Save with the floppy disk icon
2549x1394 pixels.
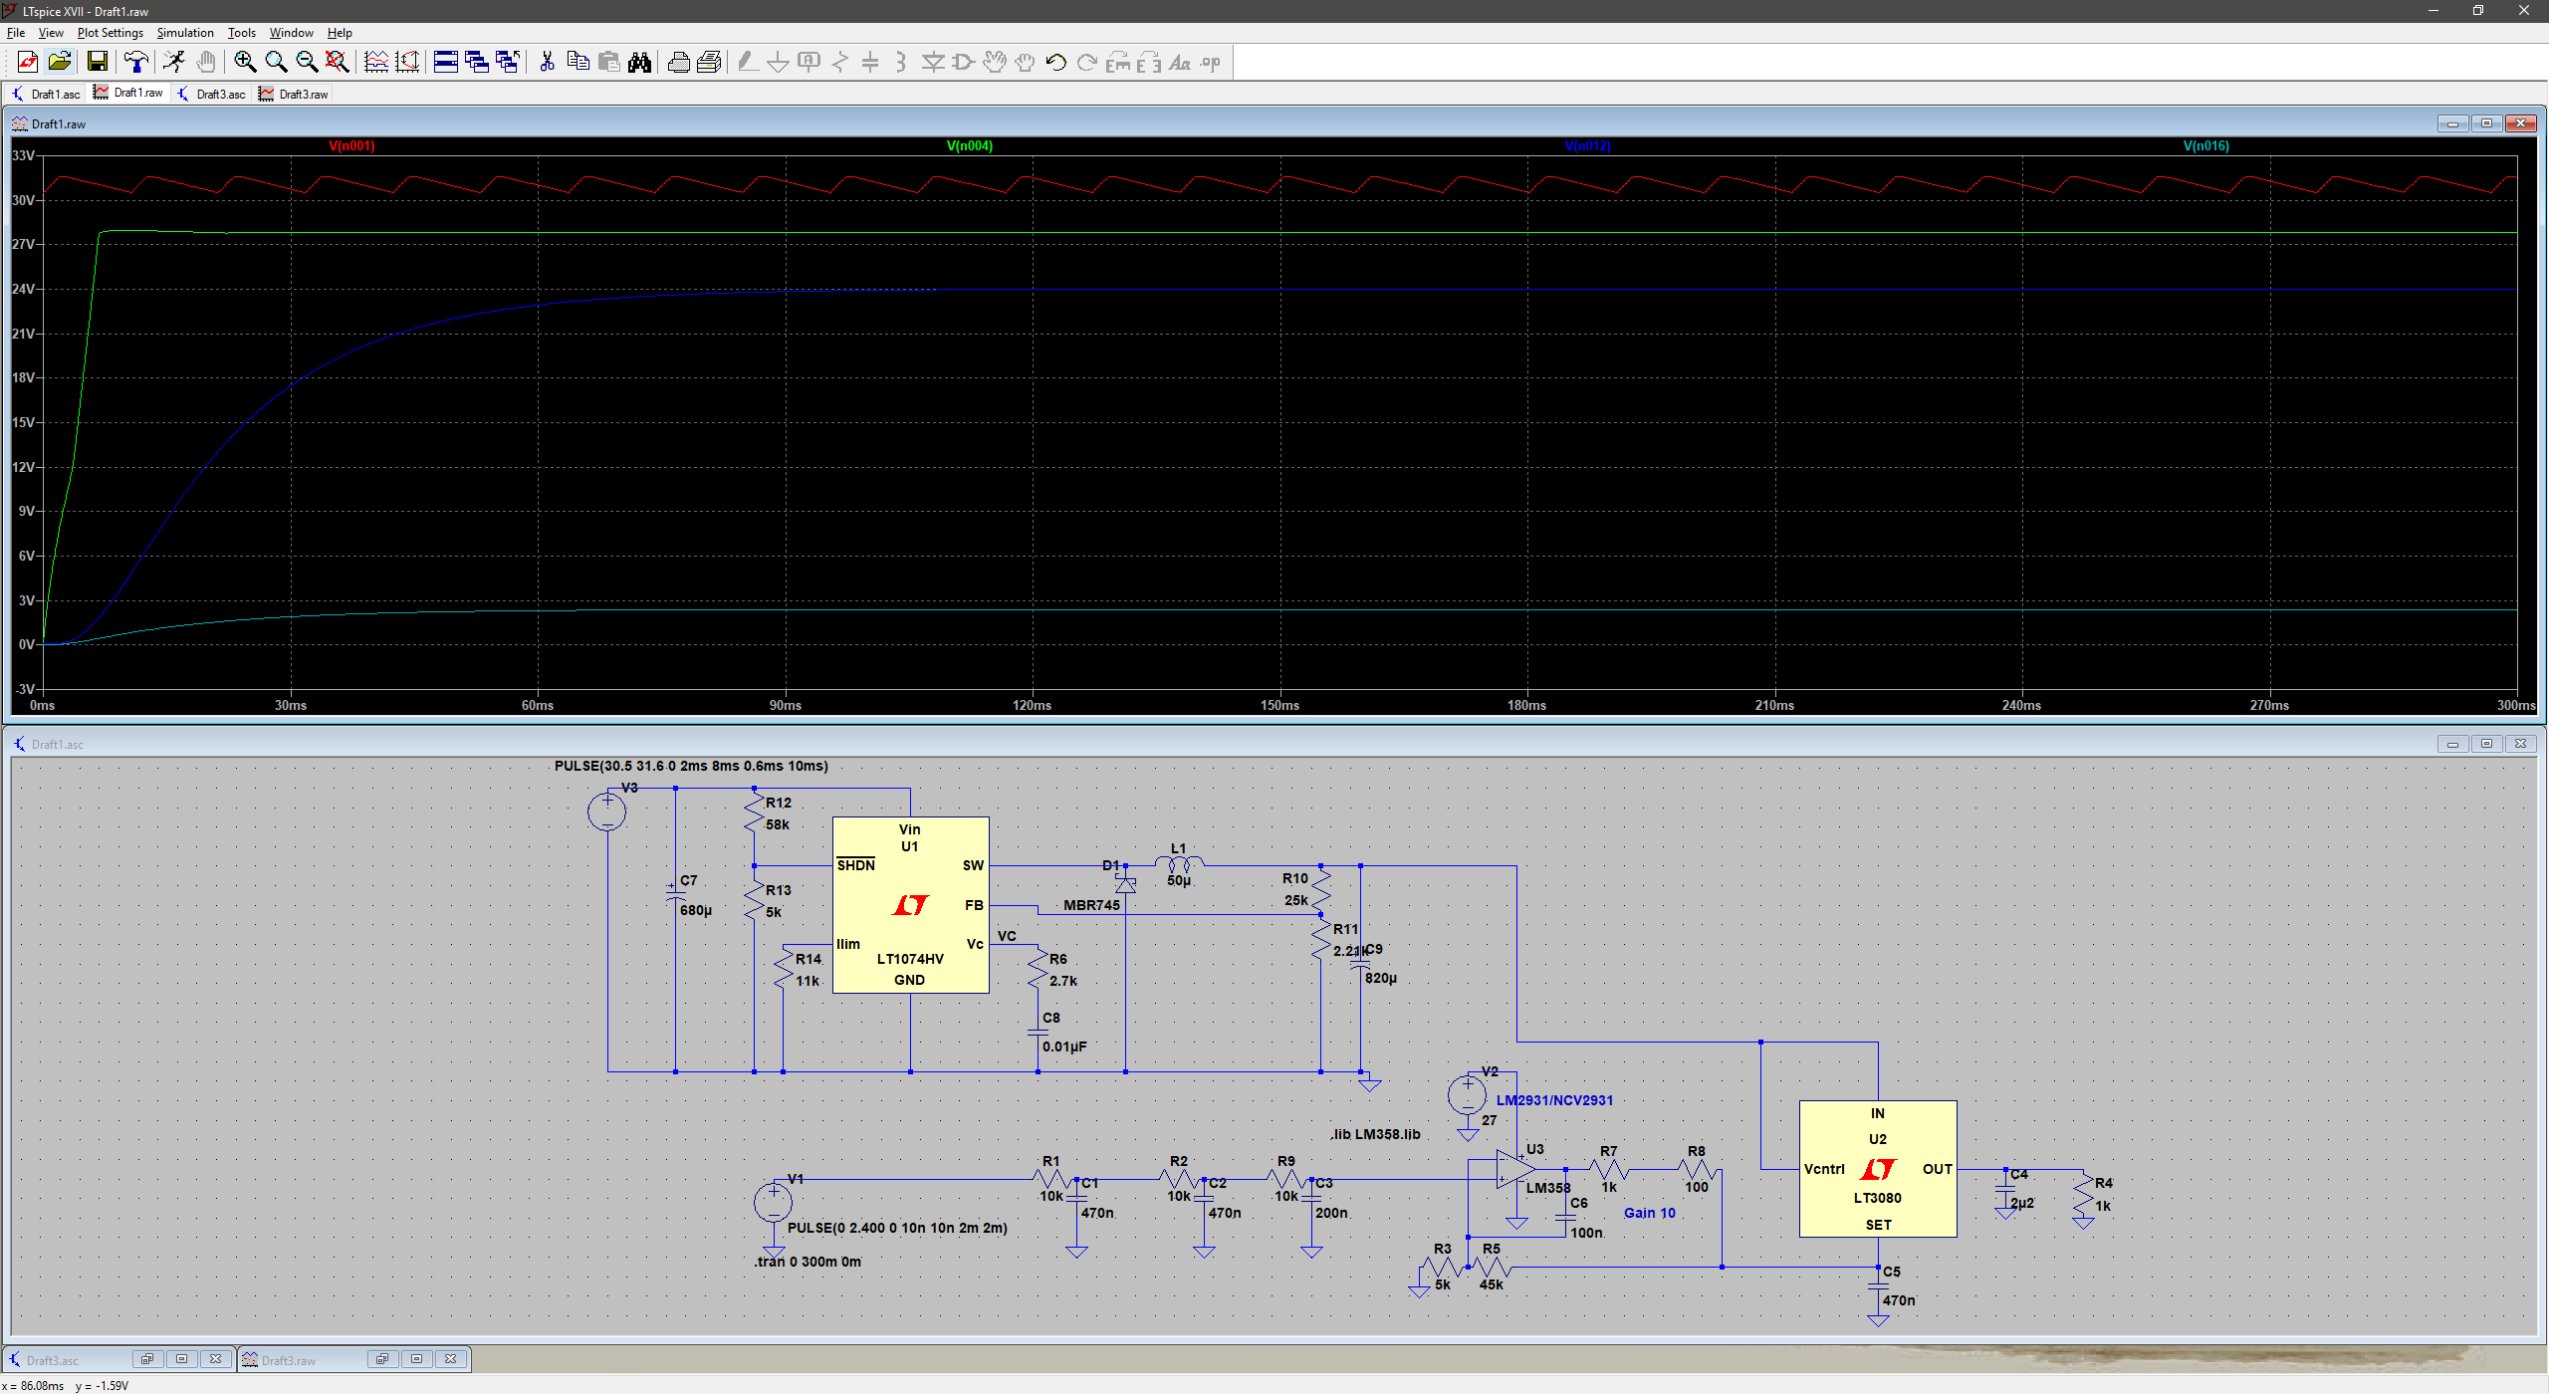98,62
